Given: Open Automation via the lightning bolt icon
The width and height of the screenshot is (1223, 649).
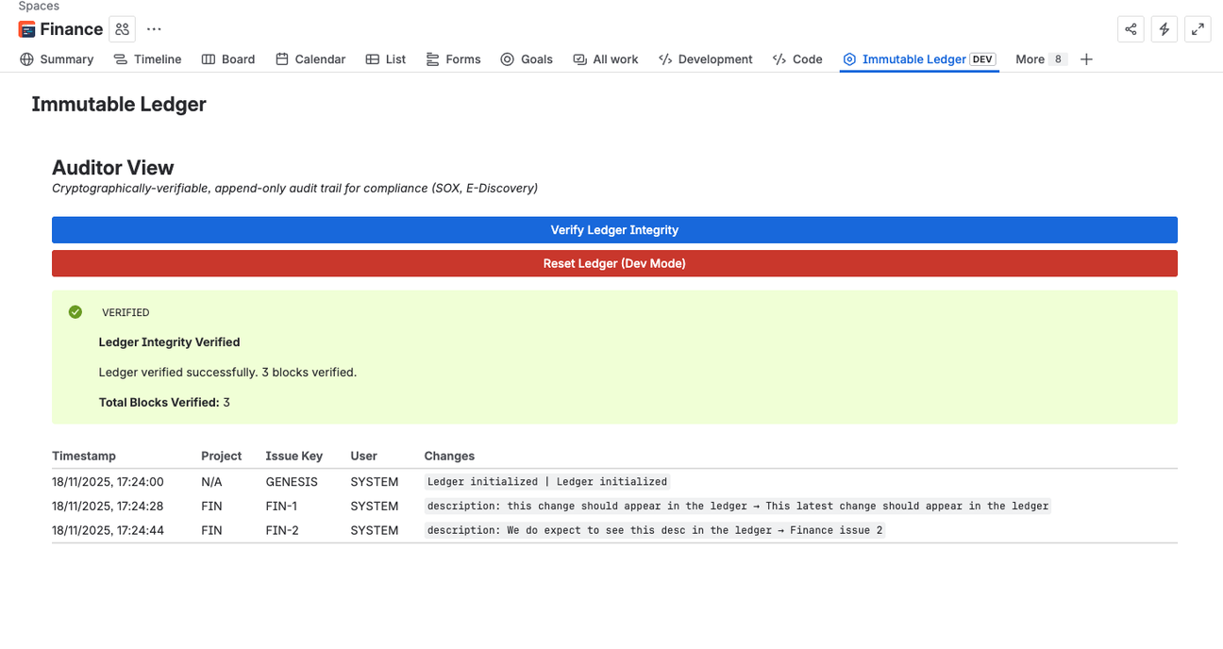Looking at the screenshot, I should 1164,29.
